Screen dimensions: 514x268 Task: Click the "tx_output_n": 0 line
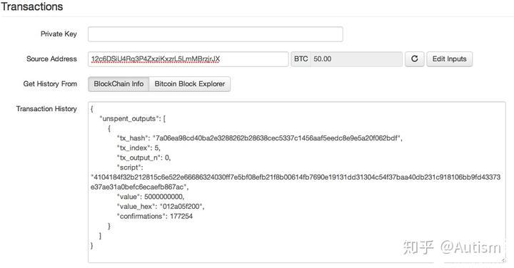144,158
